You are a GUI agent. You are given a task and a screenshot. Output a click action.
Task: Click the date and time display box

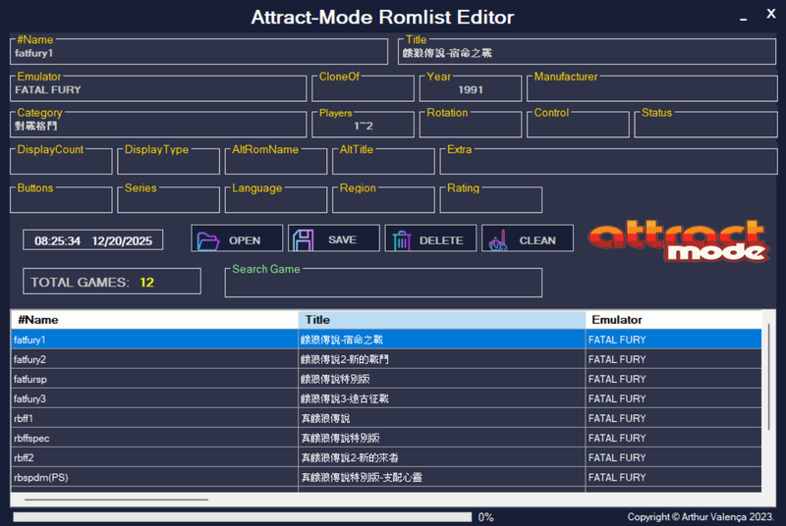(92, 240)
